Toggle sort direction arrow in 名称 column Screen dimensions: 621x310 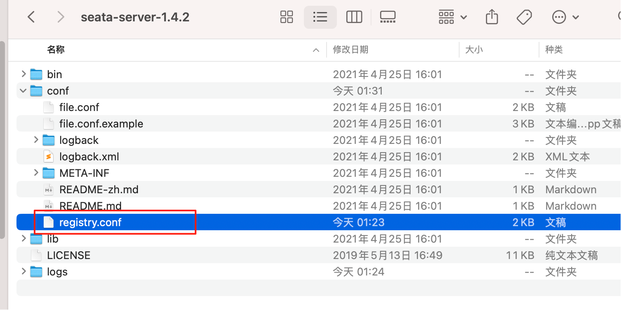point(316,50)
